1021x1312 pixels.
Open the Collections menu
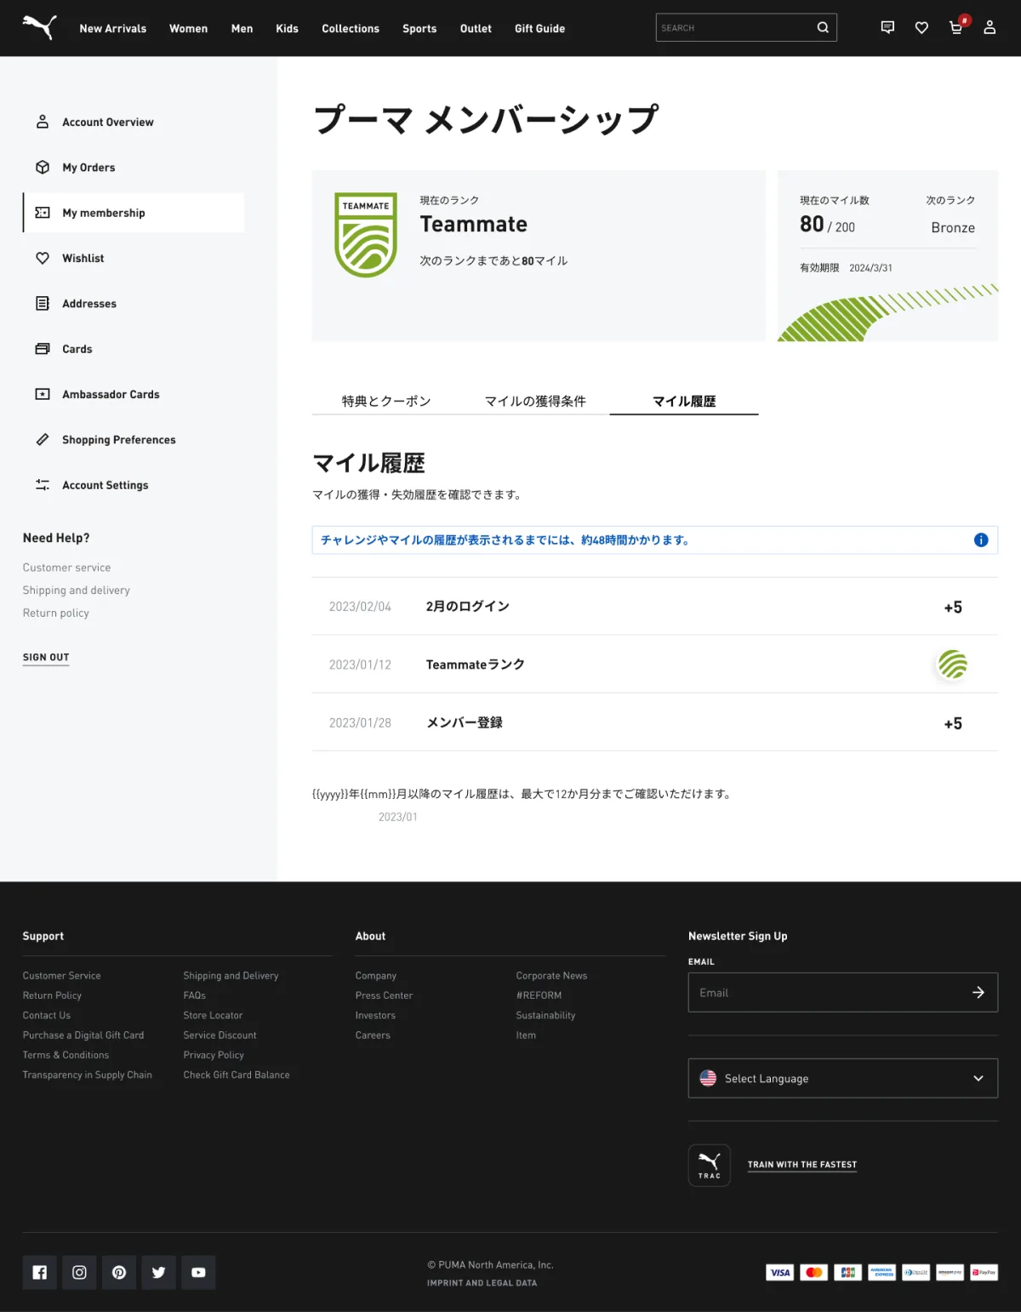point(351,28)
